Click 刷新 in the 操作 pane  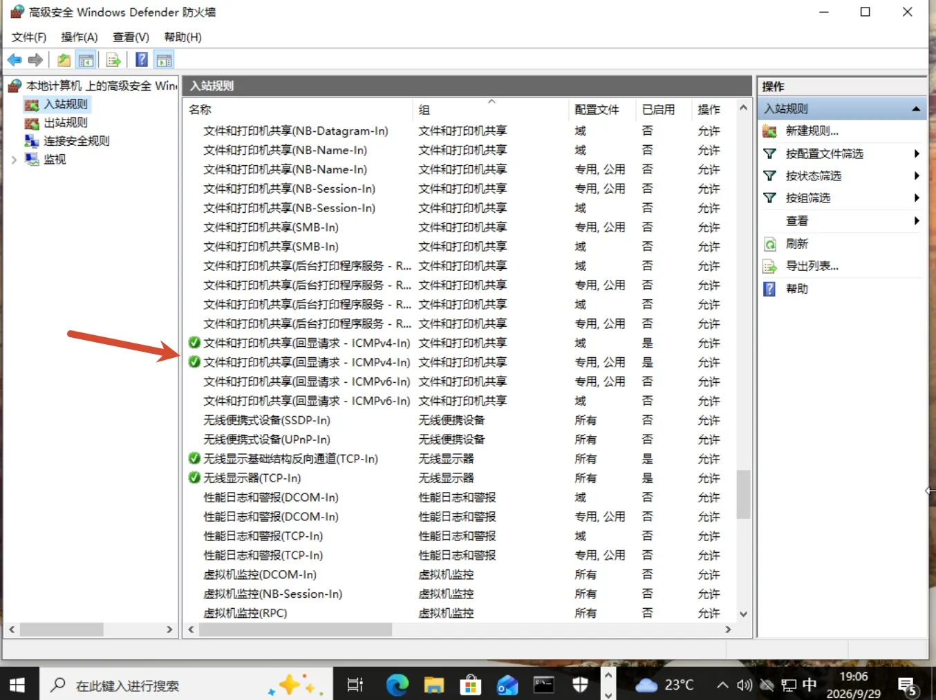tap(797, 243)
